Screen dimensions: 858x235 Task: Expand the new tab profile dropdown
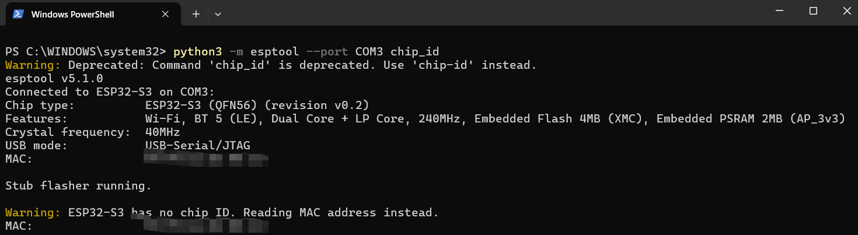(218, 14)
